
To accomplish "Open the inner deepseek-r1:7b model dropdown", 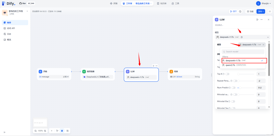I will click(x=252, y=45).
